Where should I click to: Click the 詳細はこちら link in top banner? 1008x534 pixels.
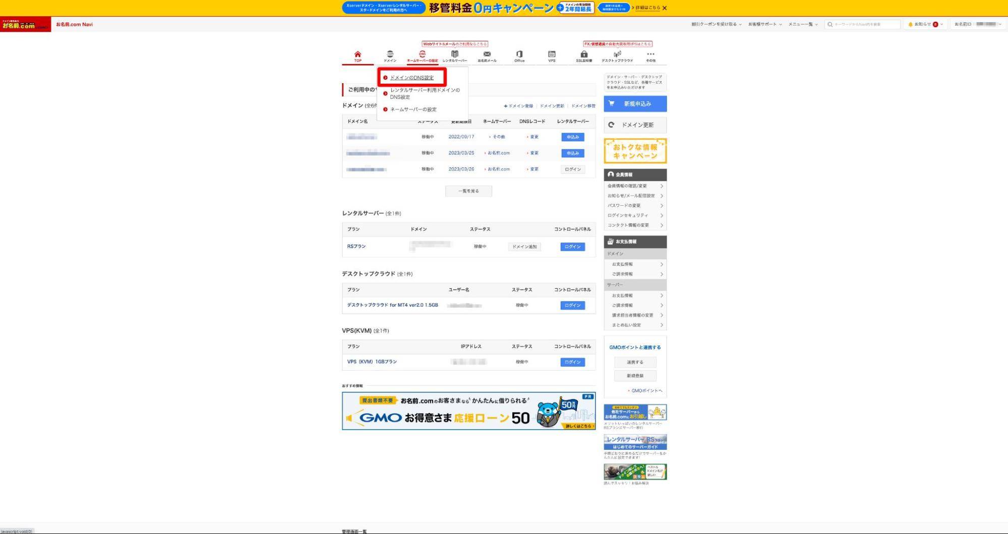[x=647, y=8]
